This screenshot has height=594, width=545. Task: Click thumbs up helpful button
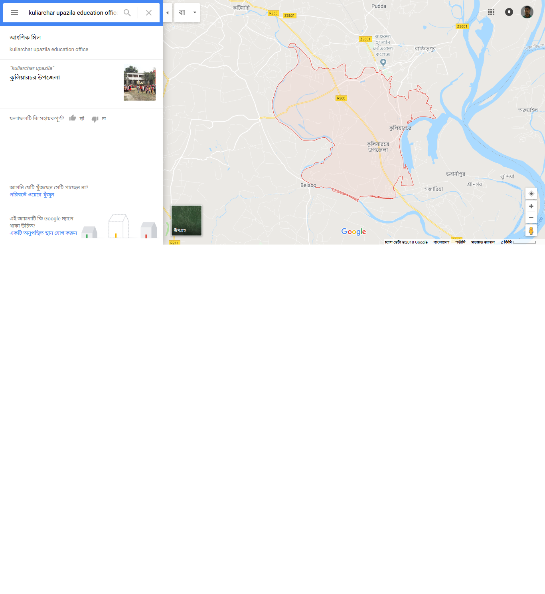[73, 118]
